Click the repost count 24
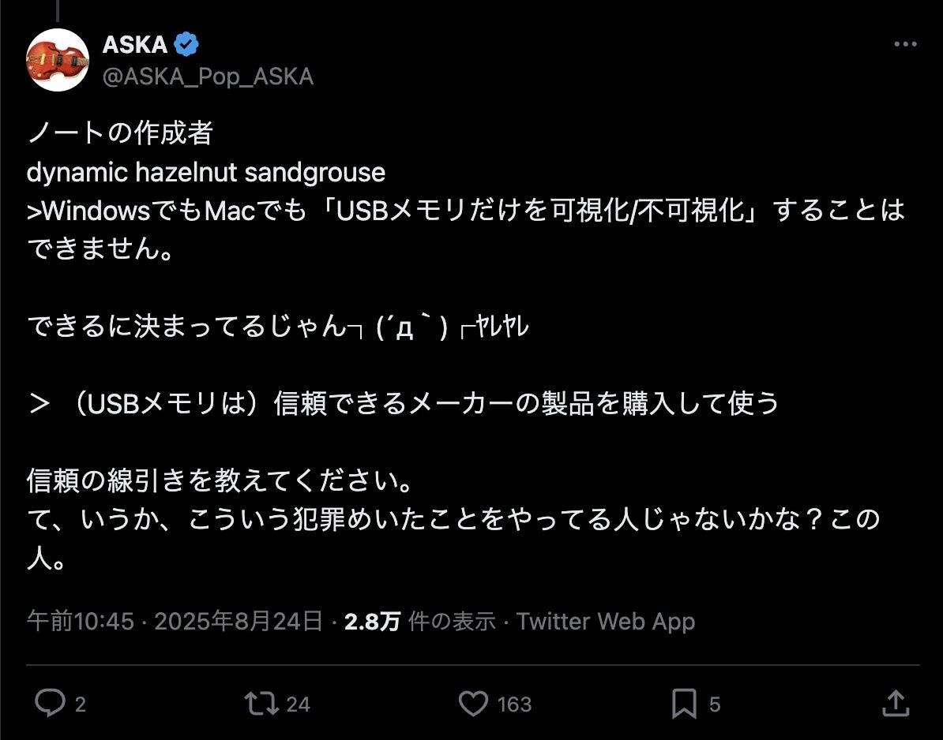The width and height of the screenshot is (943, 740). pos(298,704)
